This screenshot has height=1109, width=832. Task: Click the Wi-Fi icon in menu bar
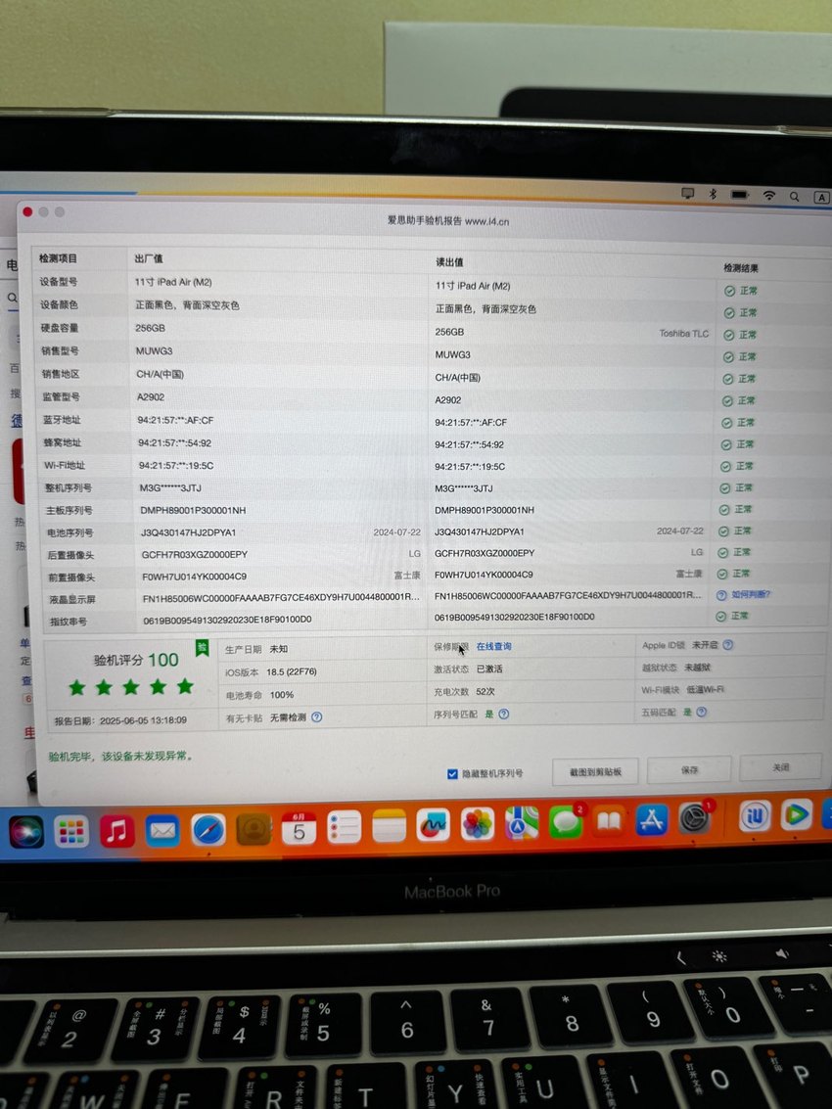[x=769, y=196]
